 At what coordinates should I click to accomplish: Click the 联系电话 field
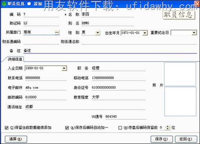(46, 78)
